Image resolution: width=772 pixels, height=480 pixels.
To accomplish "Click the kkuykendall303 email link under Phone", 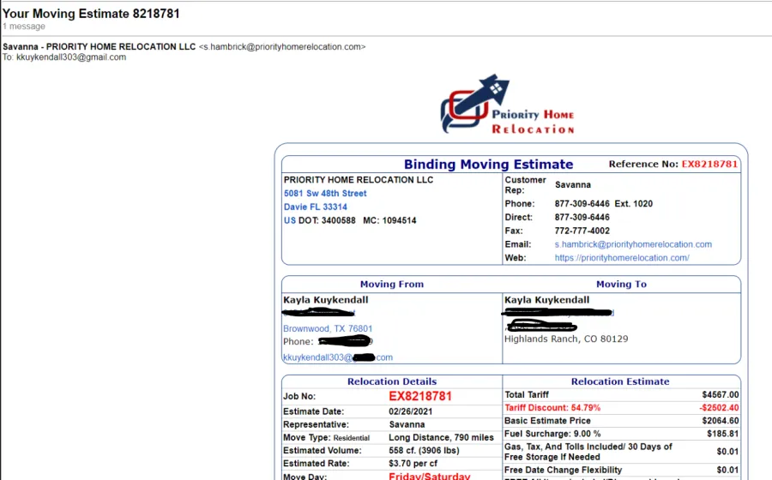I will pyautogui.click(x=338, y=357).
